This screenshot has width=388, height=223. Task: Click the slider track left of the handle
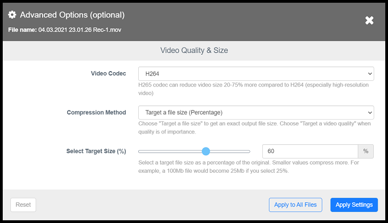(169, 151)
